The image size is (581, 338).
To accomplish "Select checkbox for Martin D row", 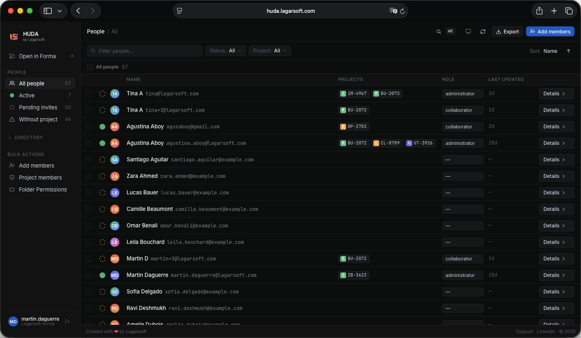I will [x=88, y=259].
